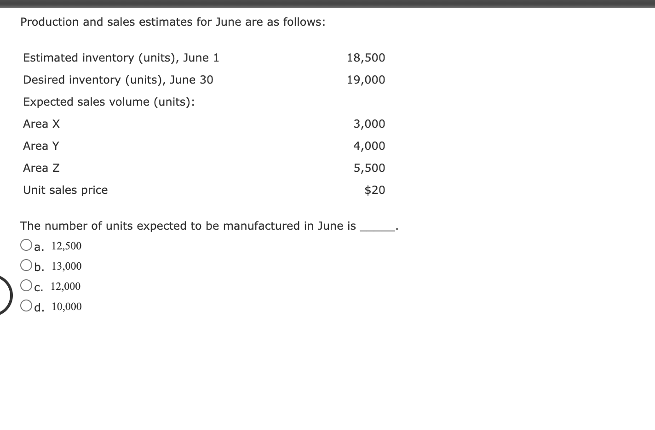Click the value 18,500

tap(366, 57)
